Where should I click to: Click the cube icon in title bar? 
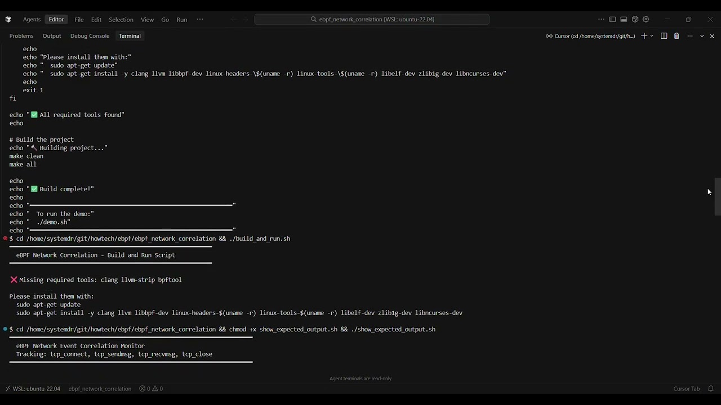click(x=635, y=19)
